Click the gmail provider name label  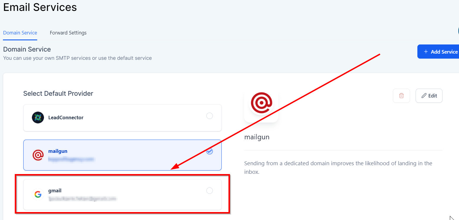pos(55,191)
